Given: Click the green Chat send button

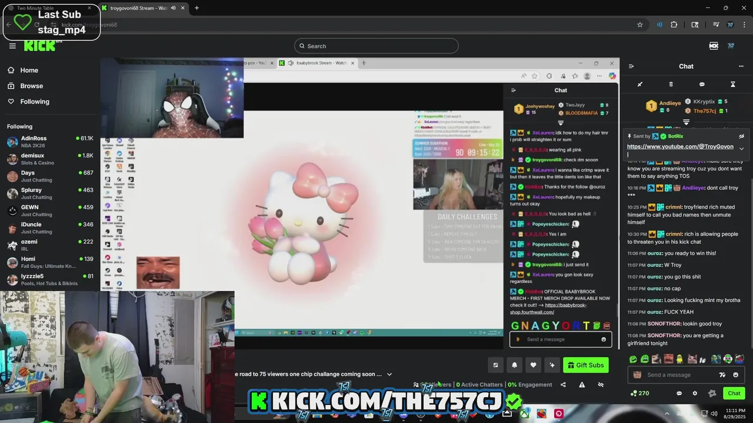Looking at the screenshot, I should point(734,394).
